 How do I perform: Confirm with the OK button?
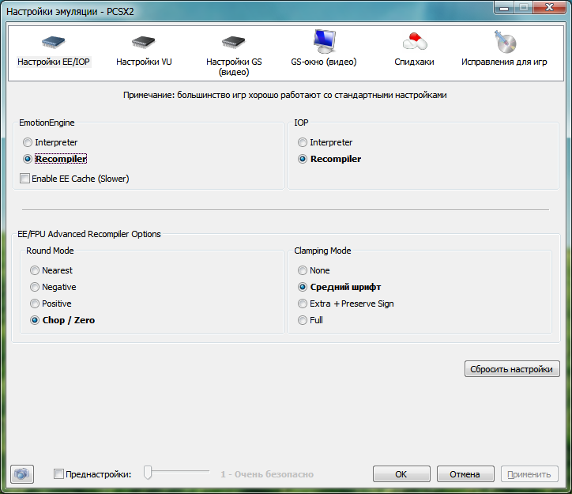[401, 474]
